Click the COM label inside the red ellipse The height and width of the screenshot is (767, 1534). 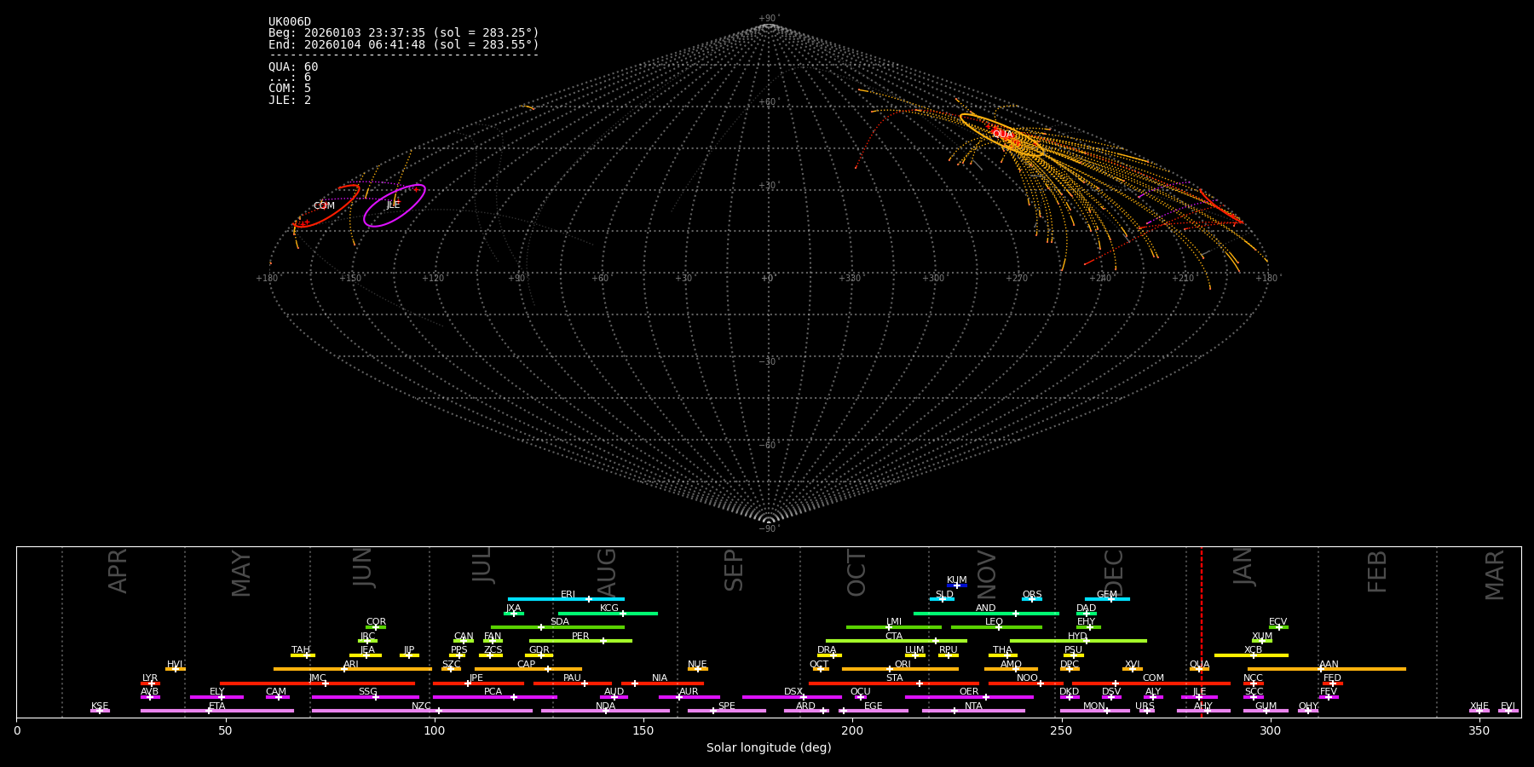click(x=324, y=206)
